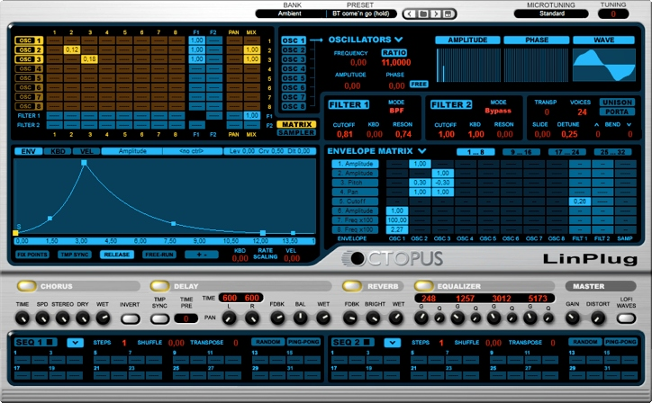The image size is (652, 403).
Task: Click the envelope TMP SYNC button
Action: 75,255
